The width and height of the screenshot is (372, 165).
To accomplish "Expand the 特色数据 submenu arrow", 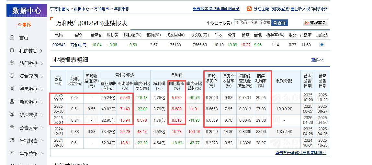I will [42, 89].
